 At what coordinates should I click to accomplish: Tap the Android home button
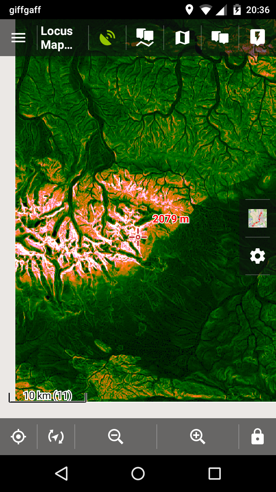(138, 474)
